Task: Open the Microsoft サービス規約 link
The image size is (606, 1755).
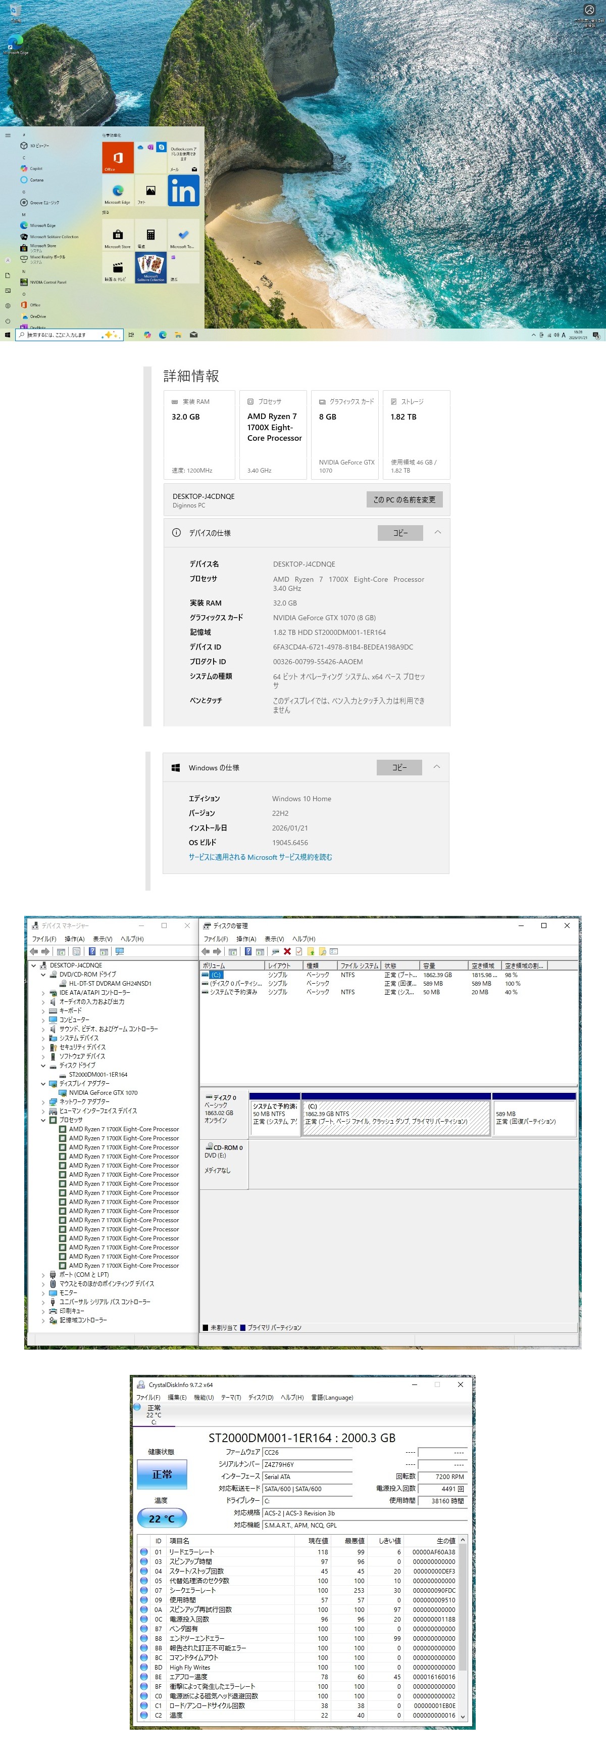Action: [x=260, y=857]
